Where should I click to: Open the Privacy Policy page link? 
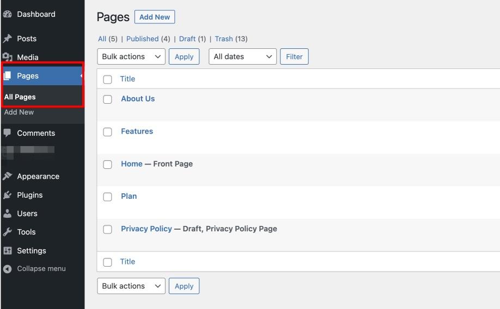click(x=147, y=229)
